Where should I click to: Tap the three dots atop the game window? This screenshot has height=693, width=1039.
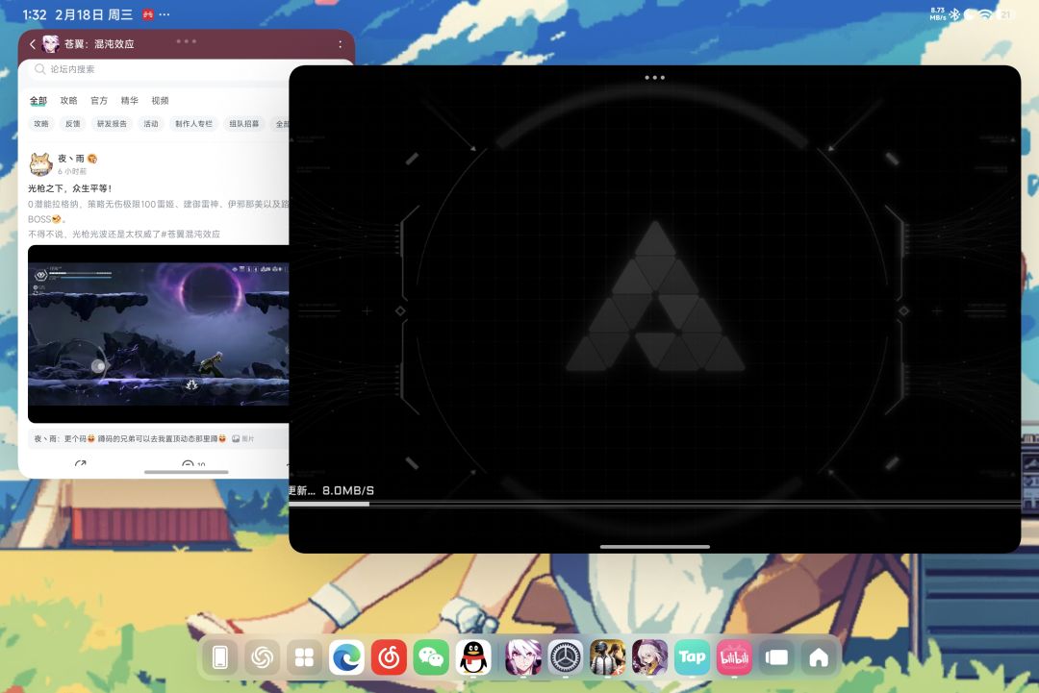[x=655, y=78]
